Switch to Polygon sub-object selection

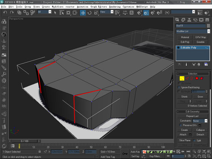pos(197,79)
